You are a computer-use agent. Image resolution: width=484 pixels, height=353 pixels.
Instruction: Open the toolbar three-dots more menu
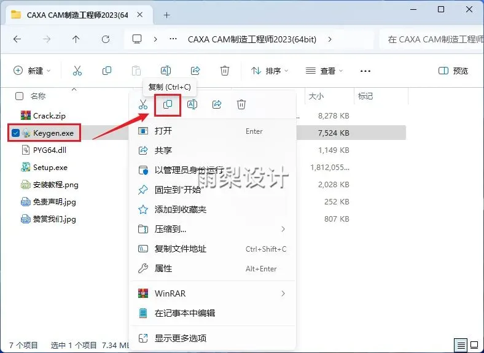[x=365, y=71]
